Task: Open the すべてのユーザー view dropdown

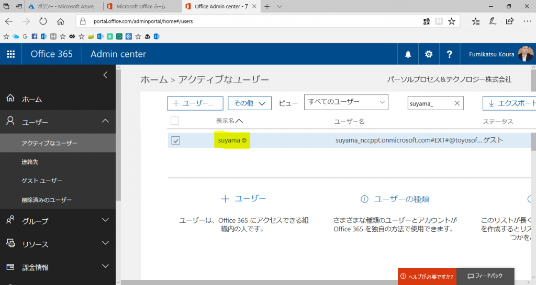Action: point(346,102)
